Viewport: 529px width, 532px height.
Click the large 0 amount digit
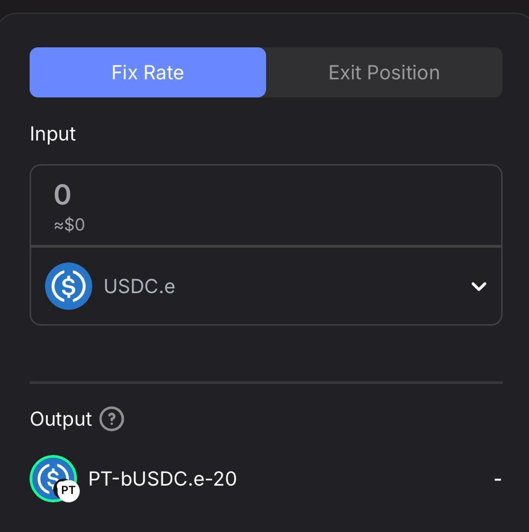[x=62, y=195]
